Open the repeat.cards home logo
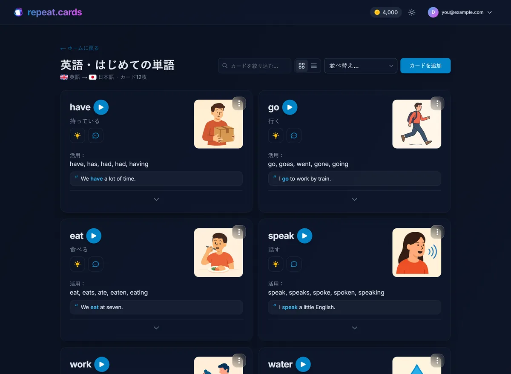Screen dimensions: 511x374 point(48,12)
